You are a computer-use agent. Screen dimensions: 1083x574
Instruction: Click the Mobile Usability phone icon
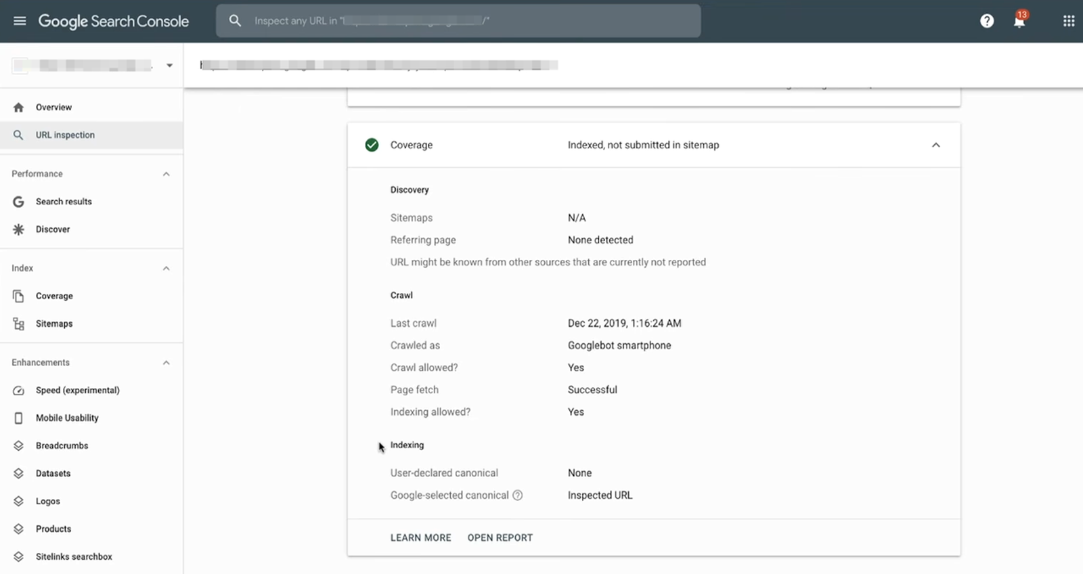tap(18, 418)
